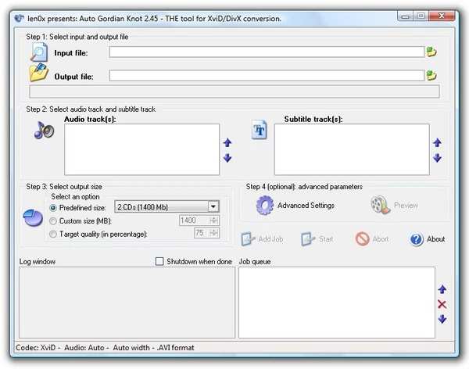
Task: Select Target quality (in percentage) option
Action: [53, 234]
